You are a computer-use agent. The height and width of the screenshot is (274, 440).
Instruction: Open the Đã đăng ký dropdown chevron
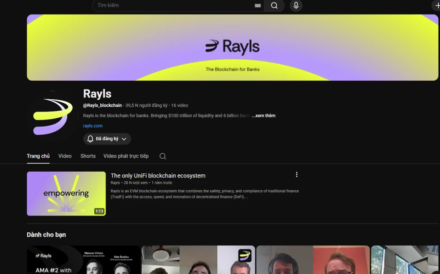tap(124, 139)
